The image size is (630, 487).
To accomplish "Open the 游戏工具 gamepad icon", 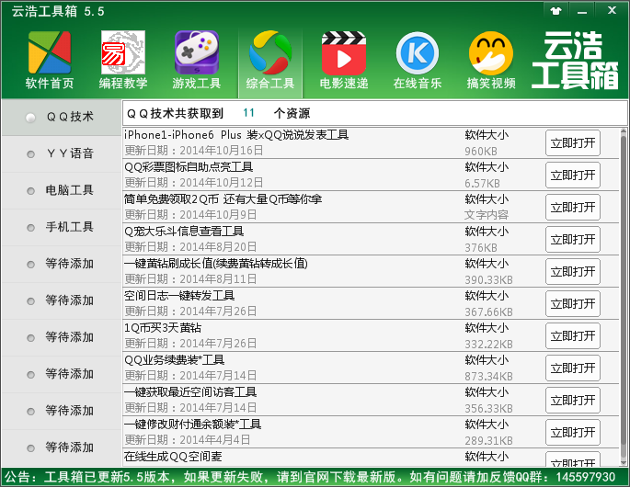I will click(x=197, y=61).
